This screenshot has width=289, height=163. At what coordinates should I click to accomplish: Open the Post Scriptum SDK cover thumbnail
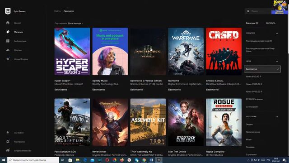[72, 122]
